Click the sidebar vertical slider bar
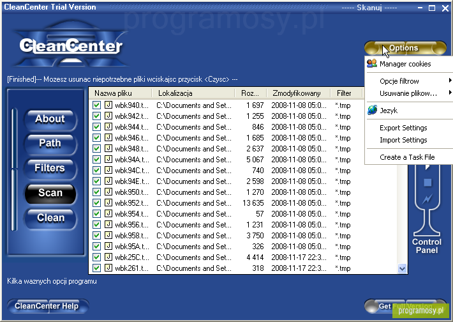 click(14, 169)
